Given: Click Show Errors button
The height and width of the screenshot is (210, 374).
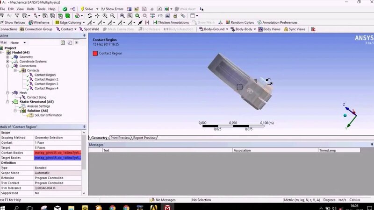Looking at the screenshot, I should pos(112,9).
